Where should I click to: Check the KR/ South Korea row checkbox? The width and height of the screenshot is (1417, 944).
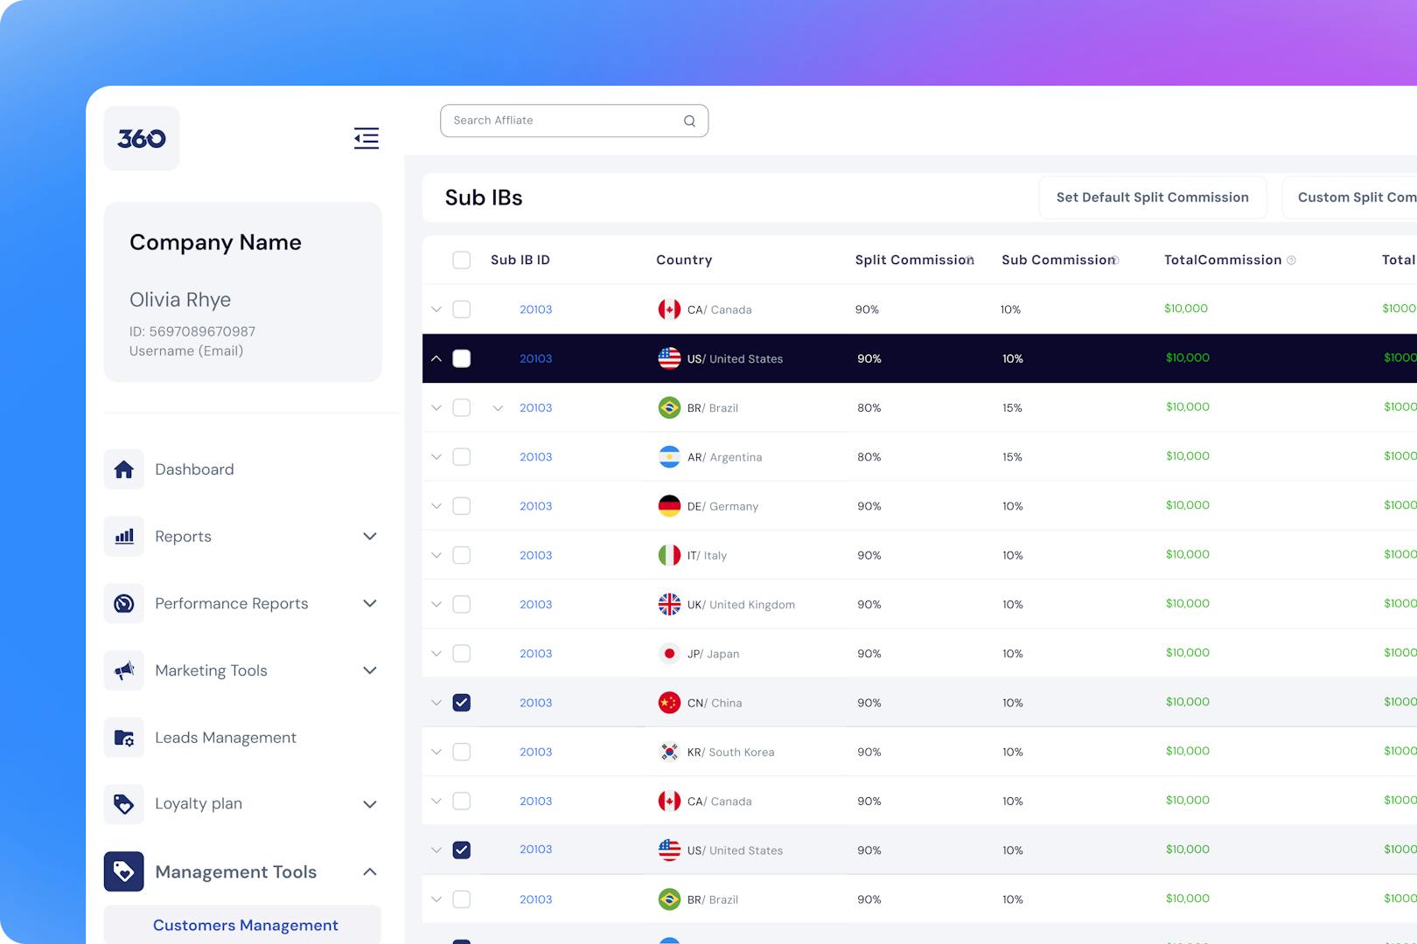(x=462, y=752)
